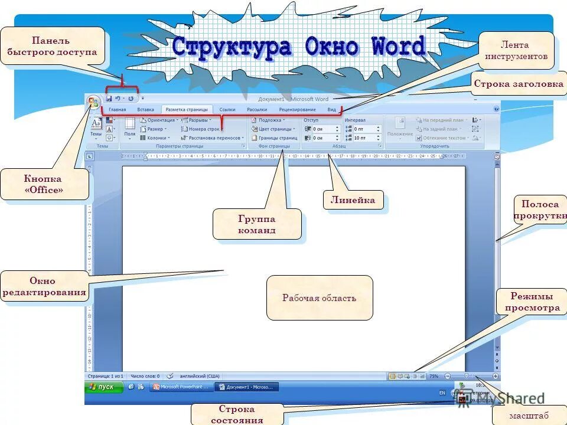
Task: Go to the Рецензирование tab
Action: point(297,110)
